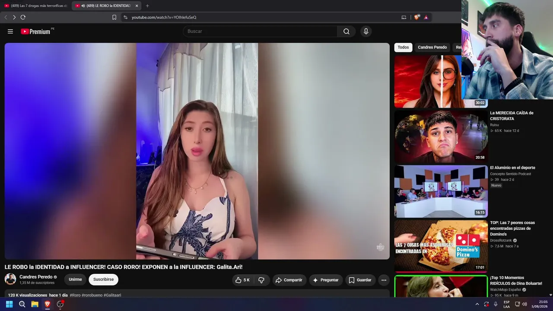The width and height of the screenshot is (553, 311).
Task: Click the YouTube search field
Action: [x=261, y=32]
